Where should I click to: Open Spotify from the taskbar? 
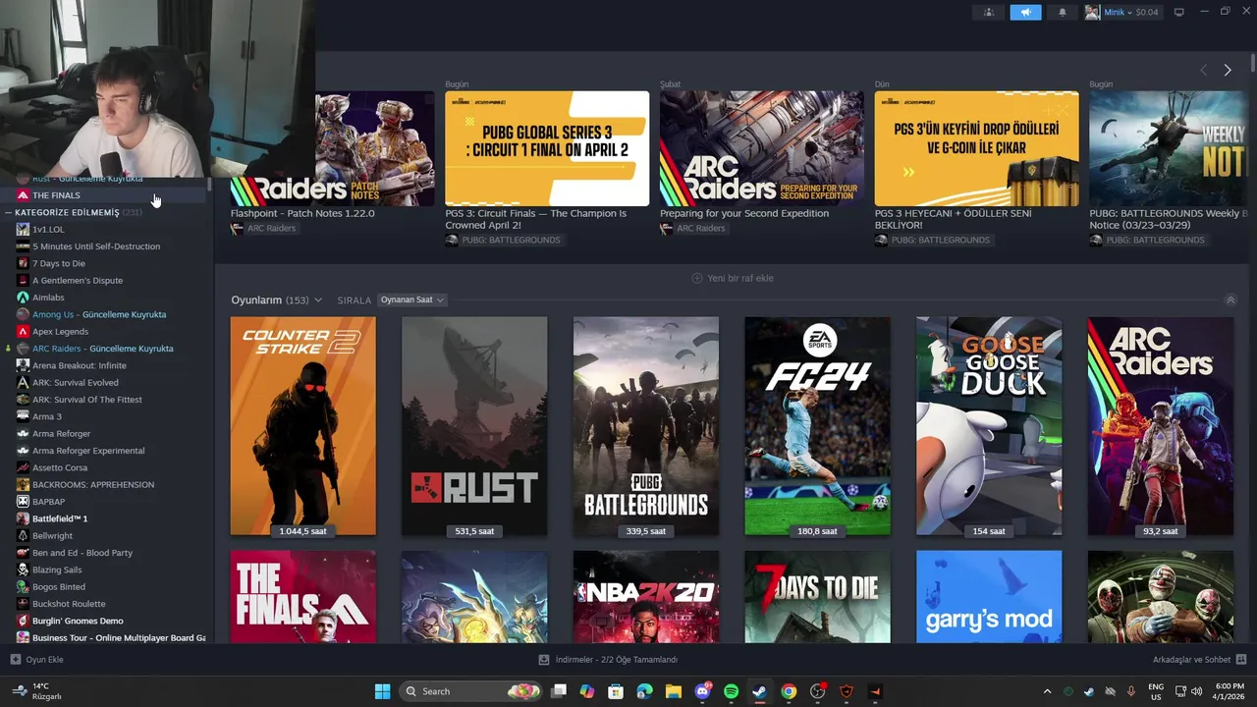[x=731, y=691]
